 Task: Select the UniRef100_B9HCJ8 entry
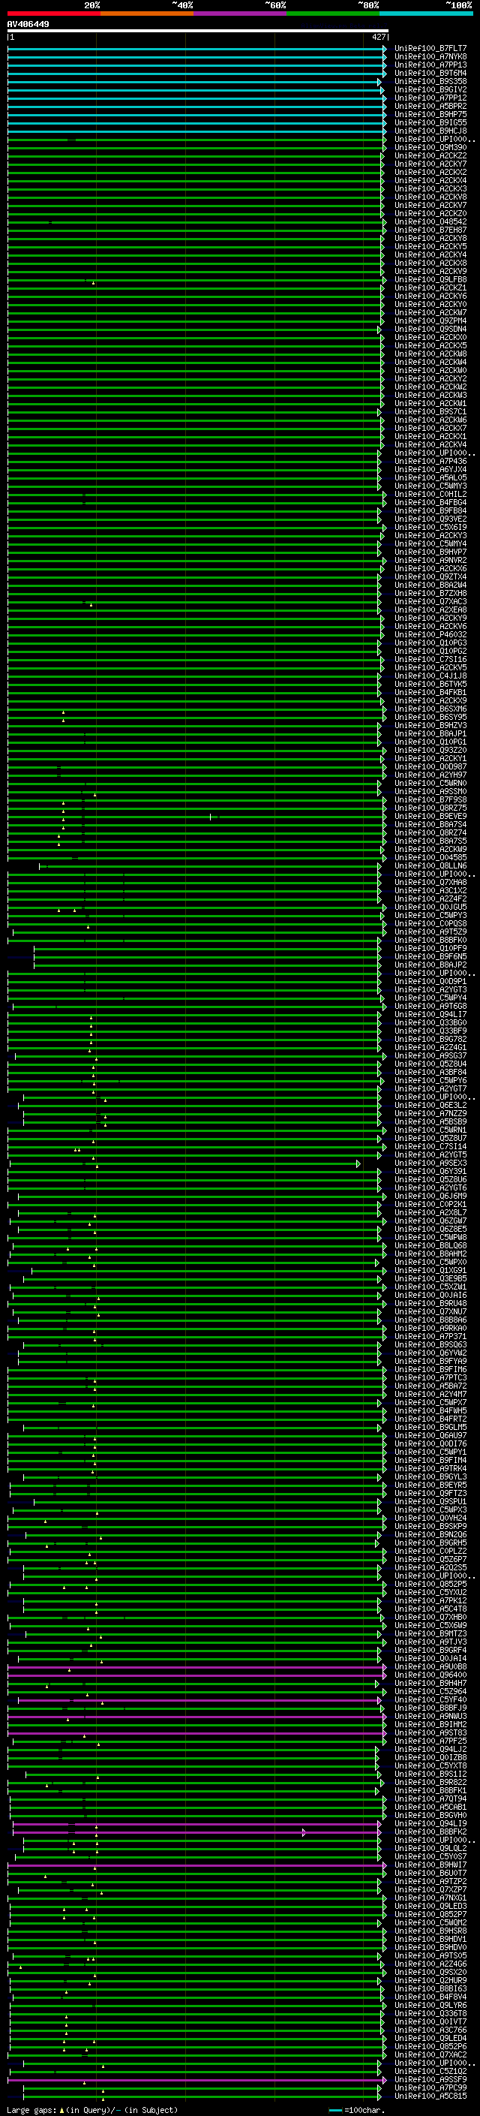point(430,131)
